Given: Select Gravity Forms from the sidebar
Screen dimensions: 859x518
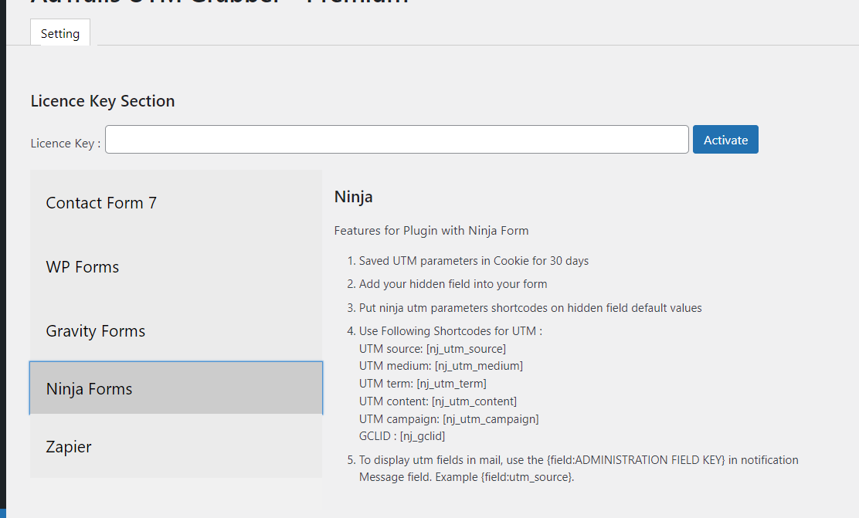Looking at the screenshot, I should tap(95, 330).
